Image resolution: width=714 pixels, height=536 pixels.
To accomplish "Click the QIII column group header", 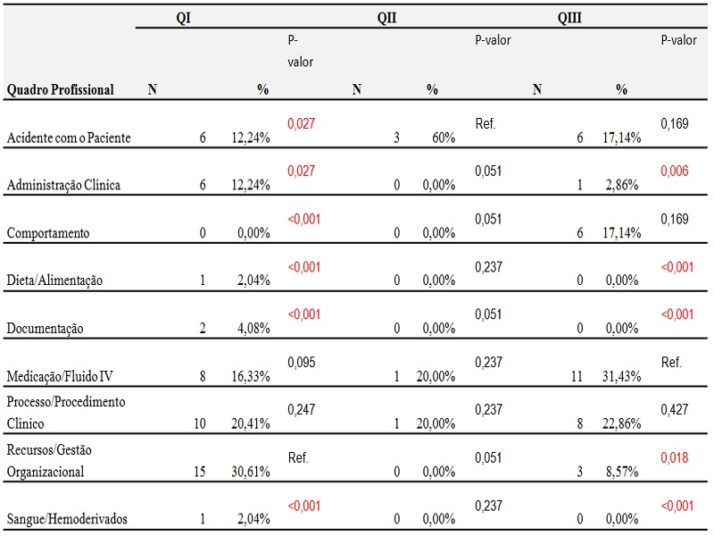I will click(569, 17).
